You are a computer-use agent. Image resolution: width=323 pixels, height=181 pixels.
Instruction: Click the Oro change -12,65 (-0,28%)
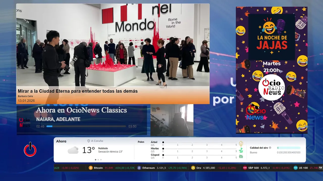coord(227,168)
